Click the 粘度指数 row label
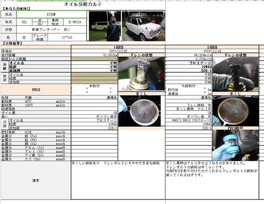Screen dimensions: 264x204 tap(8, 109)
